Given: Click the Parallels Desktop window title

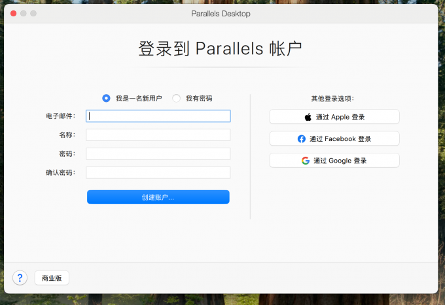Looking at the screenshot, I should coord(221,14).
